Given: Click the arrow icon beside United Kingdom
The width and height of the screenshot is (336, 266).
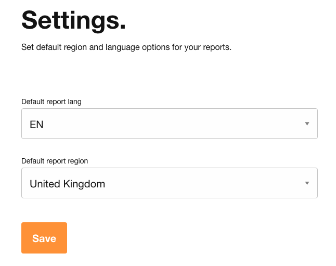Looking at the screenshot, I should (307, 183).
